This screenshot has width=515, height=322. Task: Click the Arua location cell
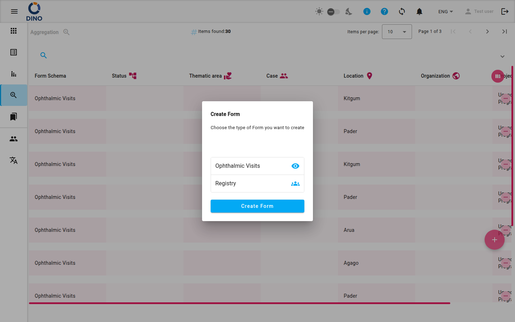(x=377, y=230)
